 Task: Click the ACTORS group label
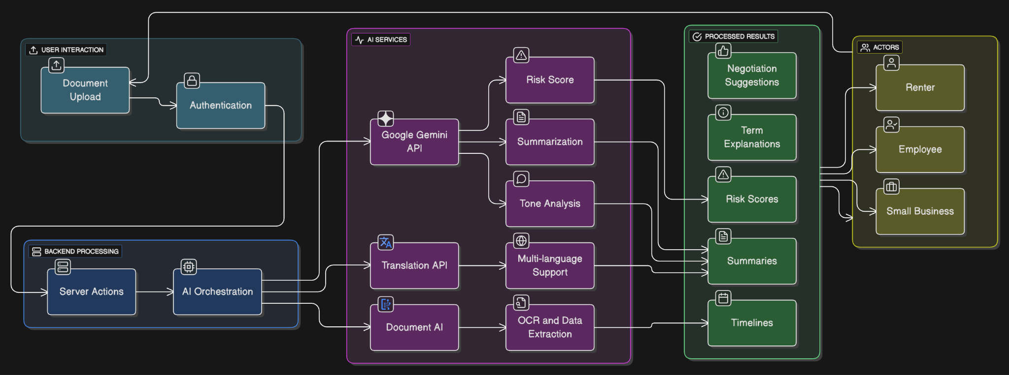pos(879,48)
